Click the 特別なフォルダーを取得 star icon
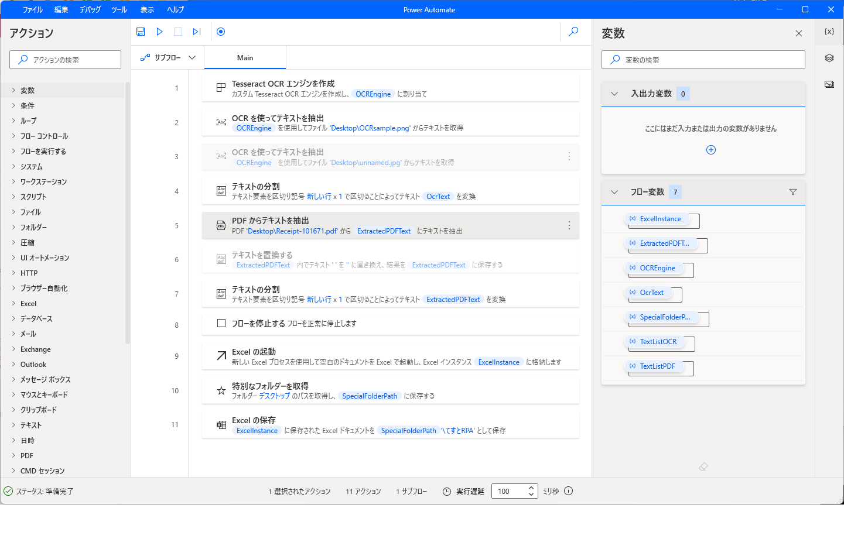Viewport: 844px width, 556px height. coord(221,390)
